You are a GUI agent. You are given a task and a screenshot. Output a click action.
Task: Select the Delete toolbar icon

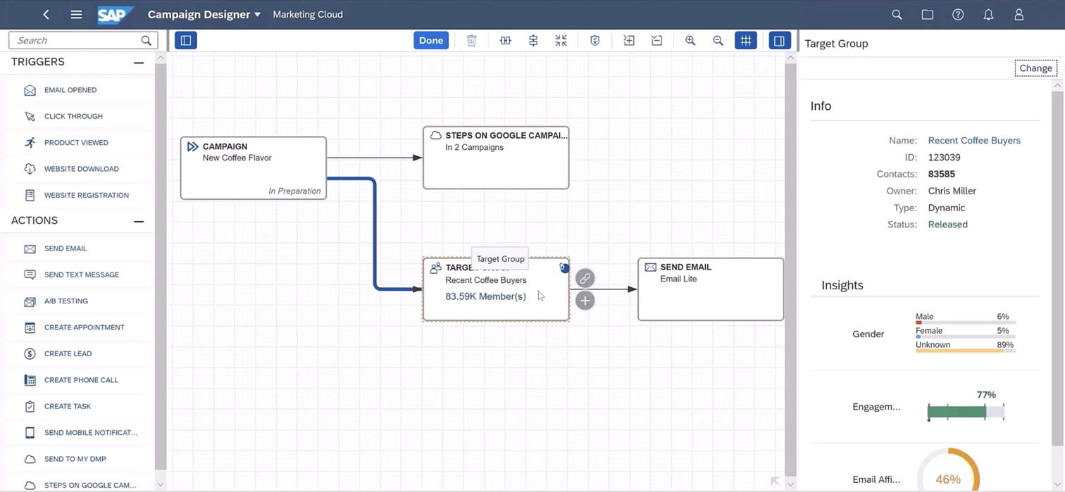471,40
